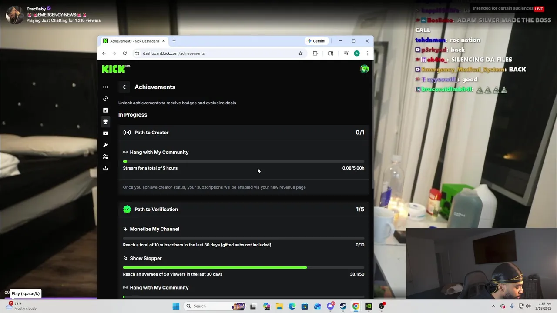Screen dimensions: 557x313
Task: Open the video clips sidebar icon
Action: [x=105, y=133]
